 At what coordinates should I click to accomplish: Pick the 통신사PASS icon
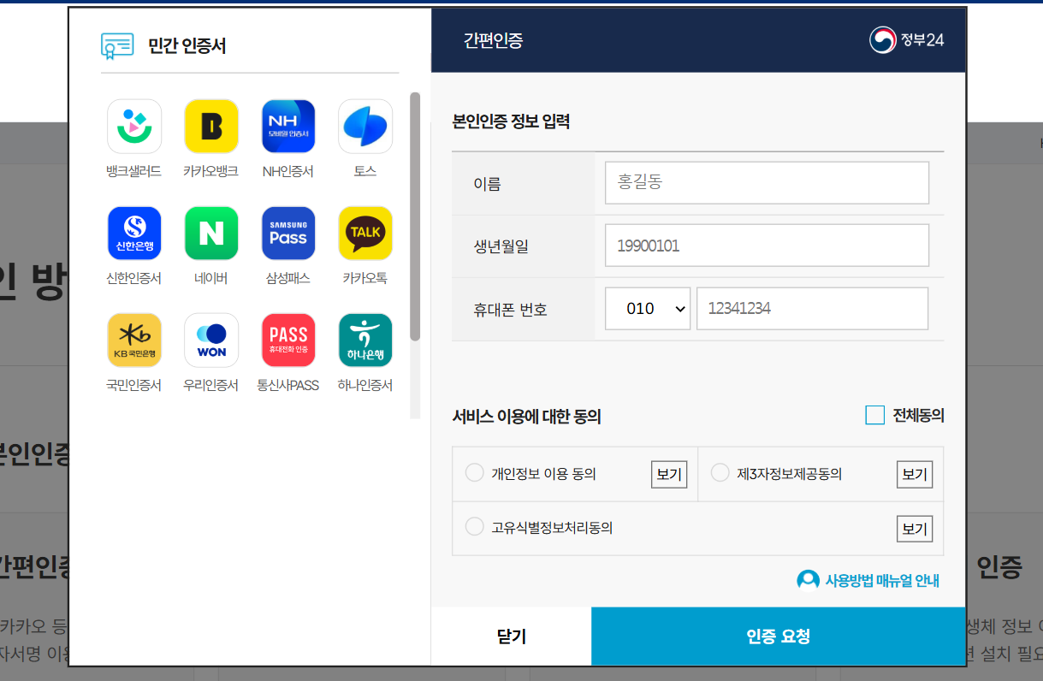click(288, 340)
